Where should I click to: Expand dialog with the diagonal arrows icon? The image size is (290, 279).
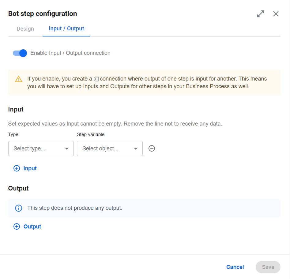[x=261, y=14]
